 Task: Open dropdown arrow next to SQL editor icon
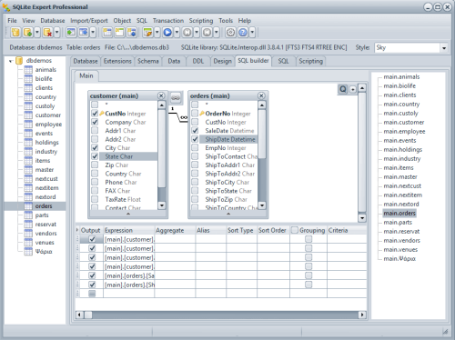[157, 32]
